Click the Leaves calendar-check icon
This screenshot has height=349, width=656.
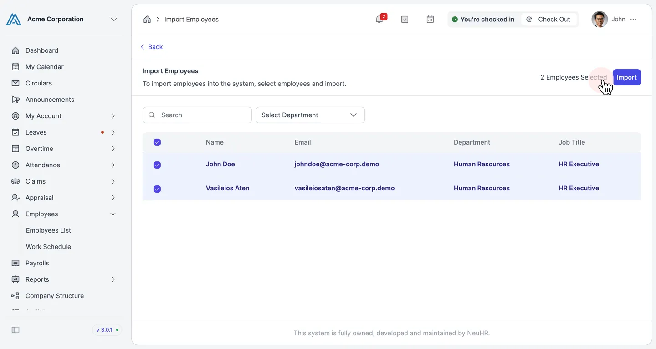point(15,132)
